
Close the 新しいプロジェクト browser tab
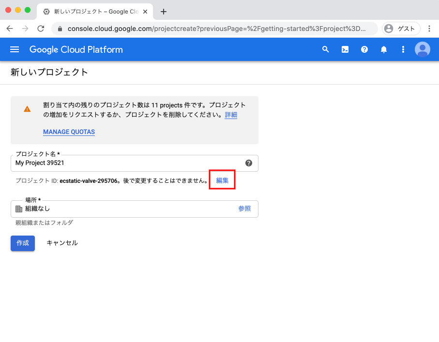pyautogui.click(x=145, y=12)
